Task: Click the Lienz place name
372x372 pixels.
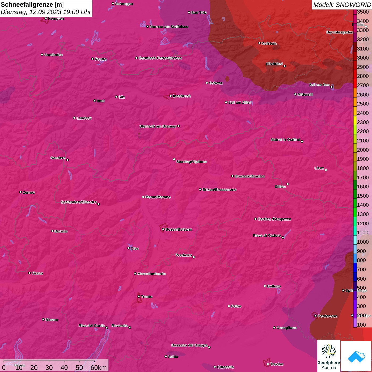Action: [x=319, y=168]
